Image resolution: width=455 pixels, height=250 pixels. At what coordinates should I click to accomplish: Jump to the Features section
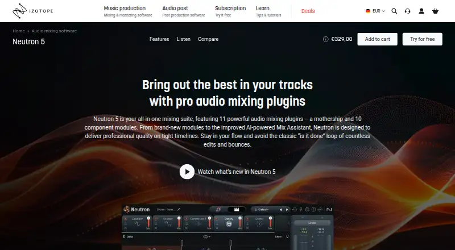(159, 39)
